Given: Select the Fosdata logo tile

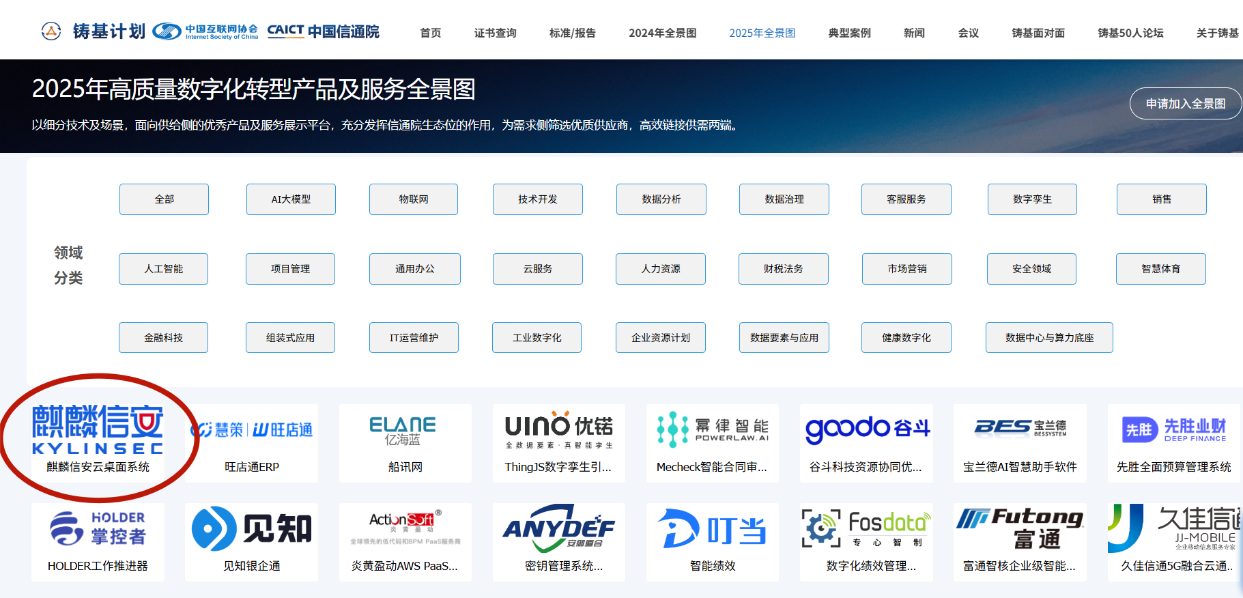Looking at the screenshot, I should pyautogui.click(x=866, y=528).
